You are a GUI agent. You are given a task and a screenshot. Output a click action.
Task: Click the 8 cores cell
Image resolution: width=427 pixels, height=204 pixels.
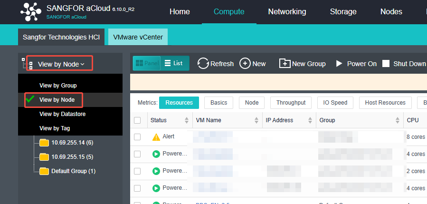(x=416, y=137)
